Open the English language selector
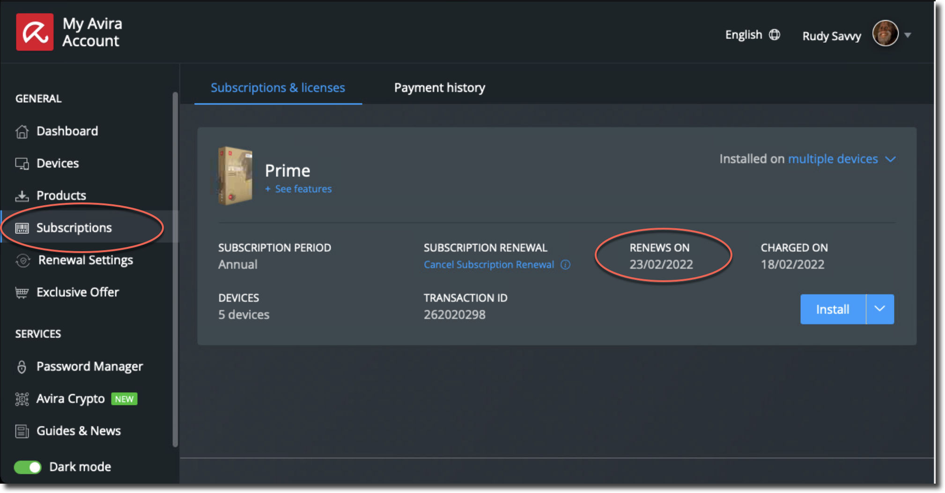 (753, 35)
